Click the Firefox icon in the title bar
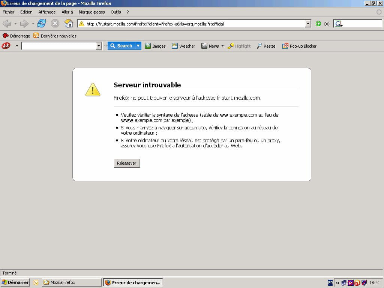The height and width of the screenshot is (288, 384). point(3,3)
